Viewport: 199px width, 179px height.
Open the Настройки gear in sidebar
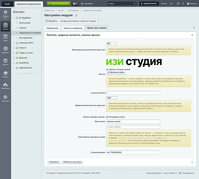[5, 98]
